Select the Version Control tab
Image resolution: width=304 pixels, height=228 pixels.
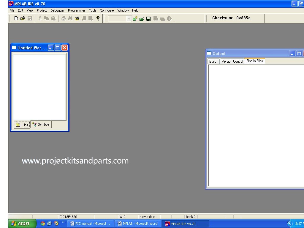(x=232, y=61)
